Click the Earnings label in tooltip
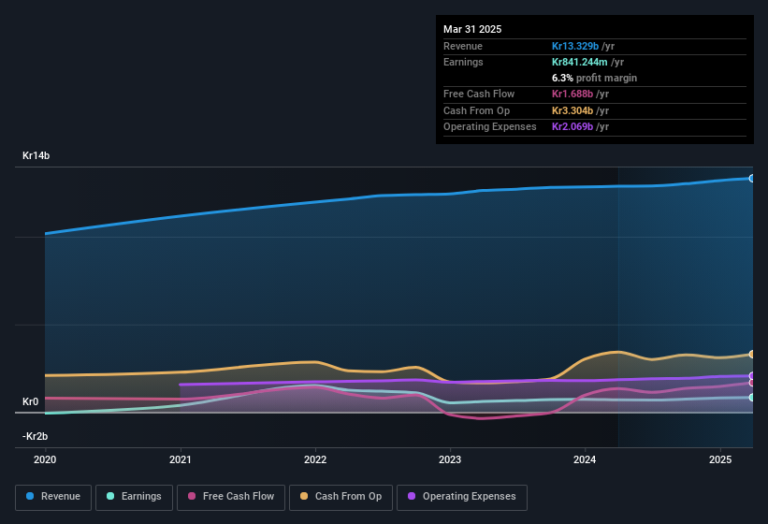The width and height of the screenshot is (768, 524). 463,62
